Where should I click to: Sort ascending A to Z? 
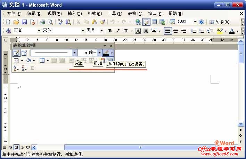coord(16,68)
